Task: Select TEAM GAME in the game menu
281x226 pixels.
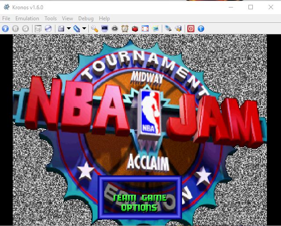Action: click(x=140, y=198)
